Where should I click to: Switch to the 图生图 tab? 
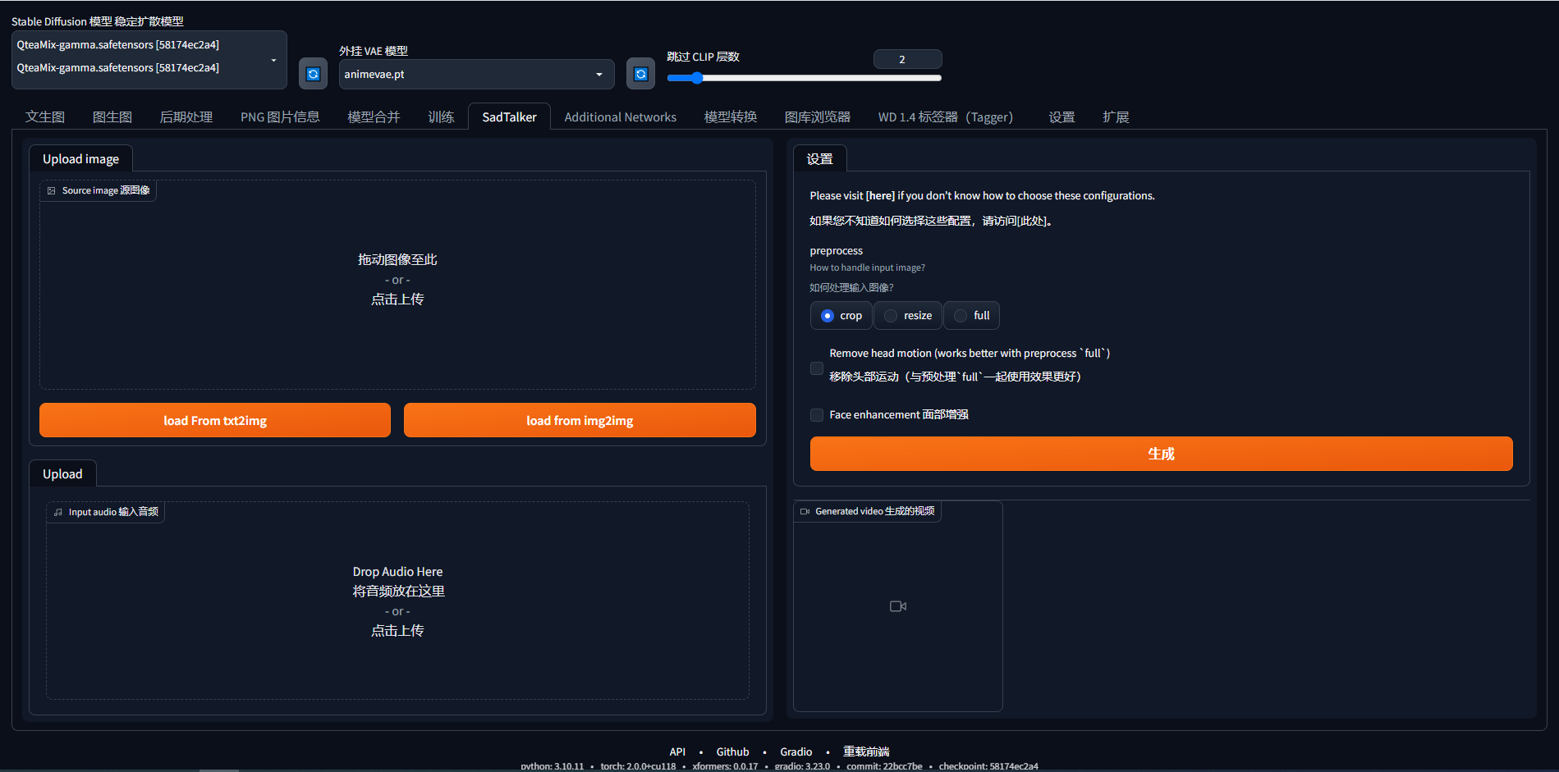click(x=112, y=116)
